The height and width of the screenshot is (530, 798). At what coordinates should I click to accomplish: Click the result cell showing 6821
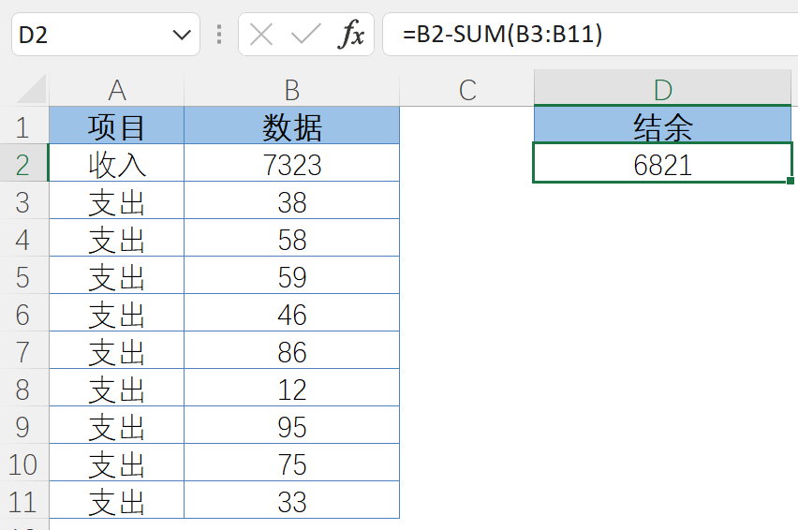pos(662,163)
